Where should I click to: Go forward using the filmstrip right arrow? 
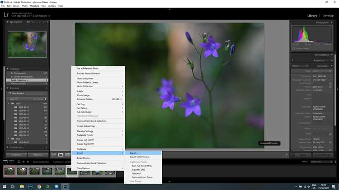coord(28,162)
